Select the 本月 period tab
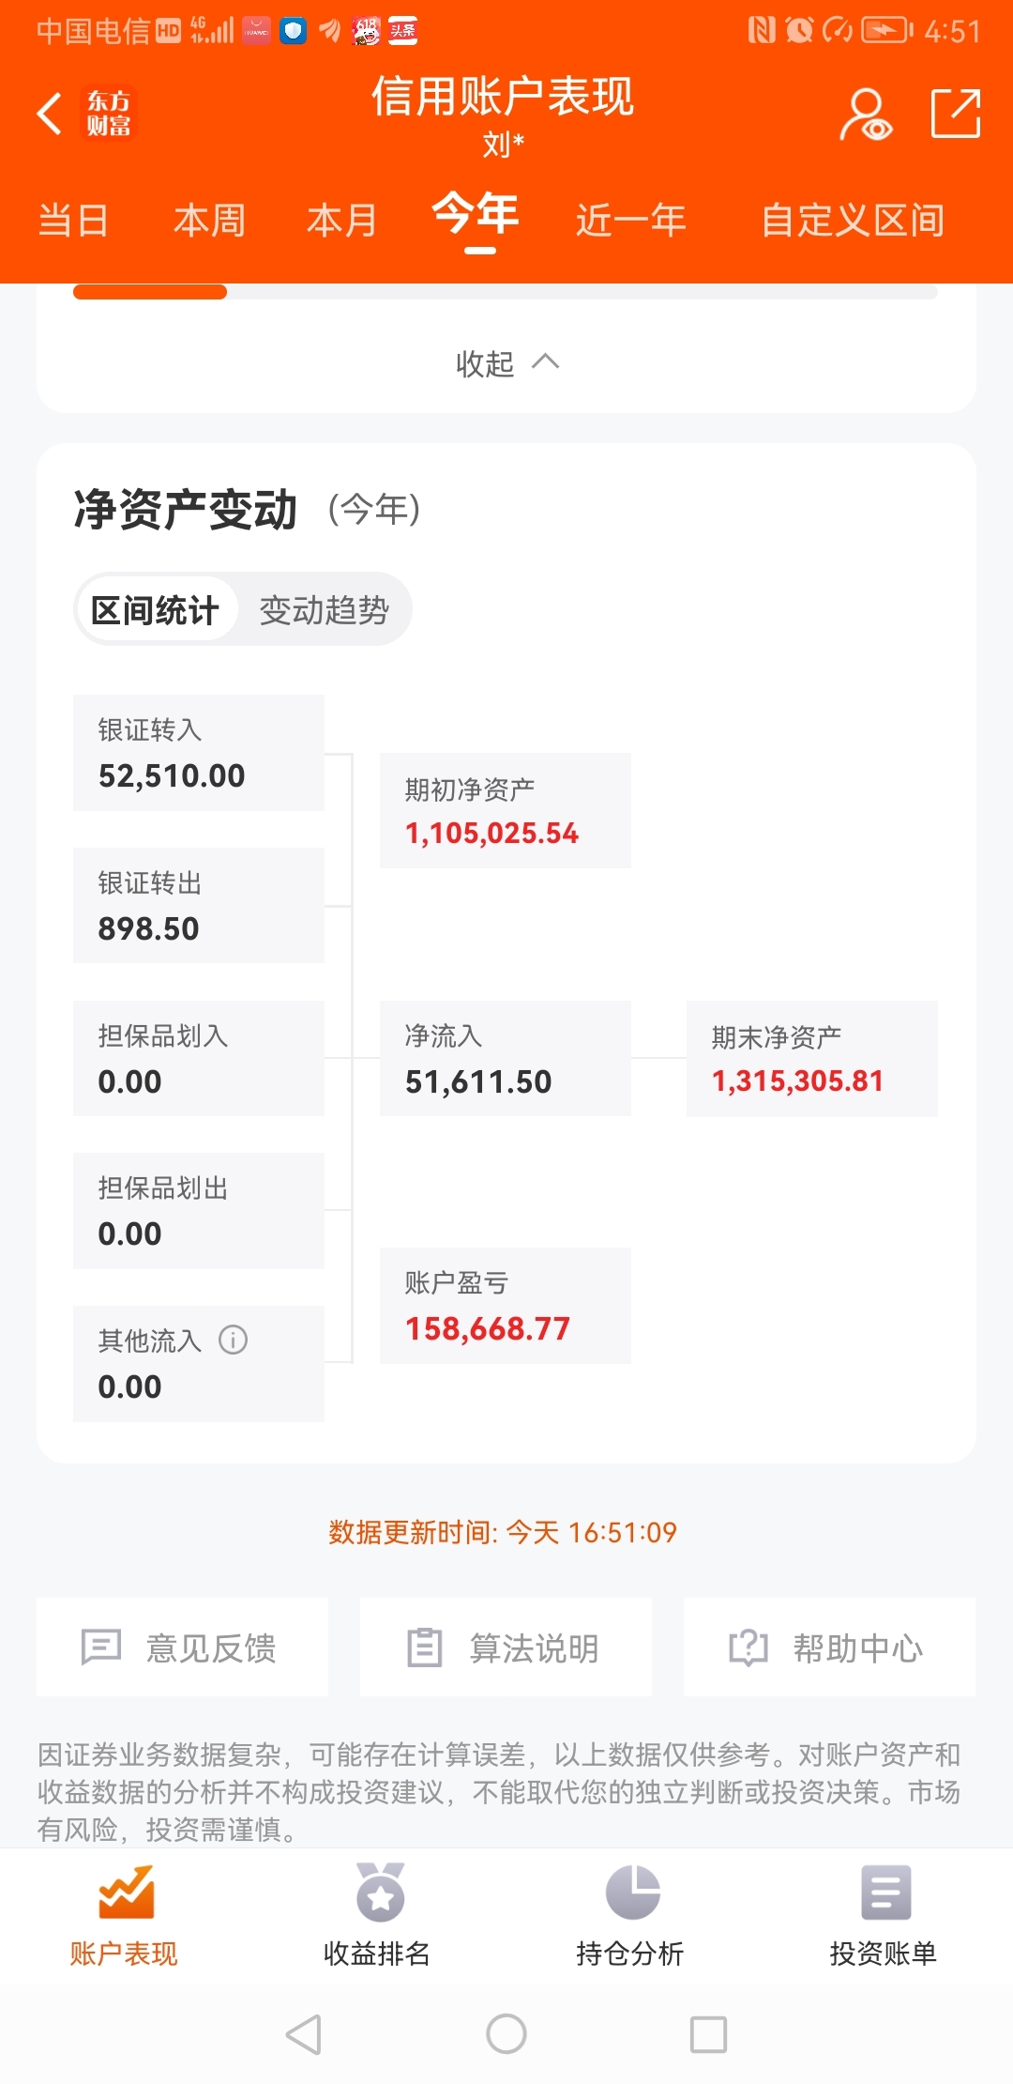 [x=342, y=221]
